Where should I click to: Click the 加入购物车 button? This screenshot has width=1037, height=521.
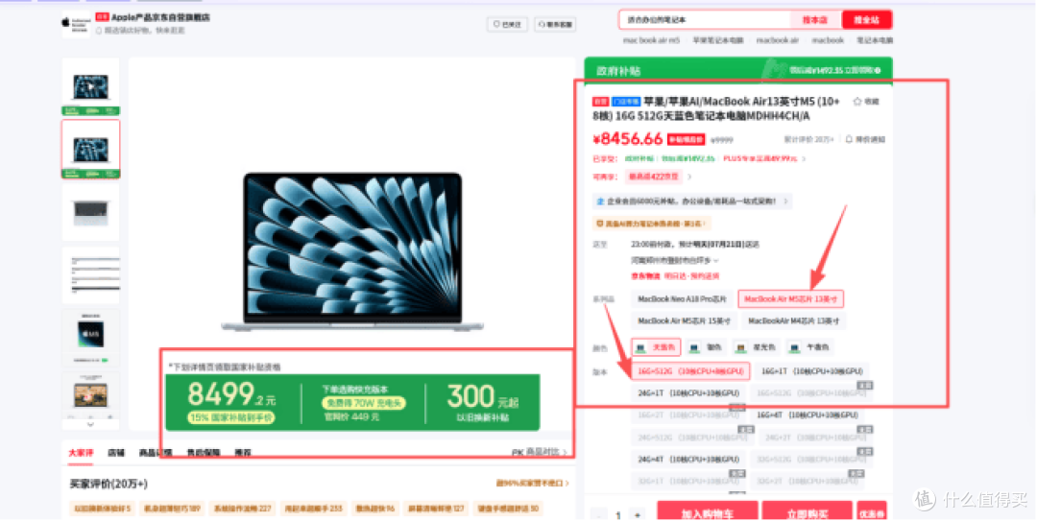click(x=707, y=512)
